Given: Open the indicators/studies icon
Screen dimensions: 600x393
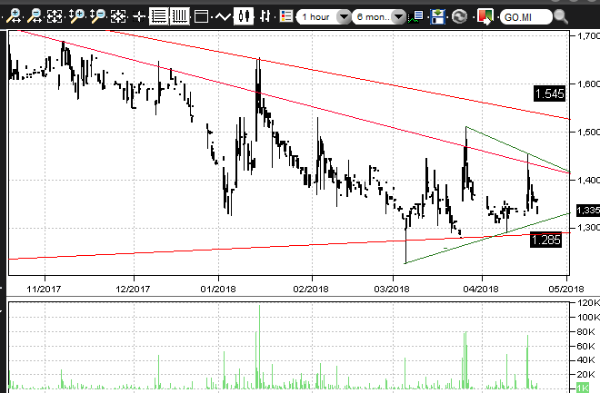Looking at the screenshot, I should coord(415,17).
